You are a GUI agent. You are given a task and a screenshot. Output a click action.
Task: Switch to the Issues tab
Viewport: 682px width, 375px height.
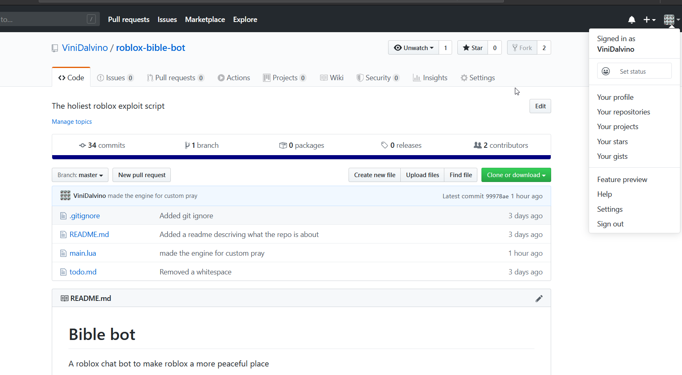[x=115, y=78]
